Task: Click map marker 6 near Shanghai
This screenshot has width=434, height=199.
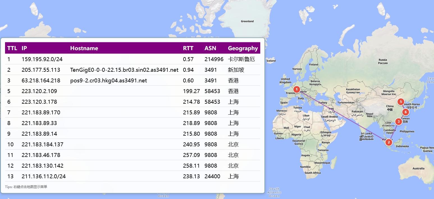Action: click(x=405, y=112)
